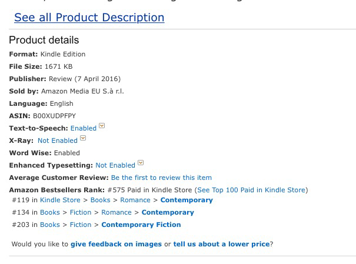Expand the Text-to-Speech info arrow
The height and width of the screenshot is (264, 356).
click(102, 126)
